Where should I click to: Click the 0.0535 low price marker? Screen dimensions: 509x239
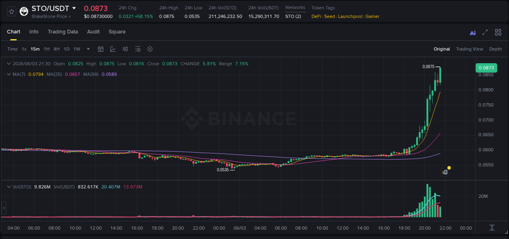pyautogui.click(x=223, y=170)
